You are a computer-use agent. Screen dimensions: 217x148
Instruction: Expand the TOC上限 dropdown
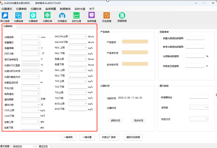78,81
